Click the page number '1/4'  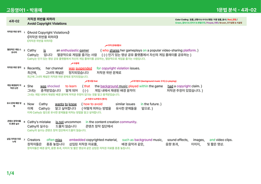[10, 173]
